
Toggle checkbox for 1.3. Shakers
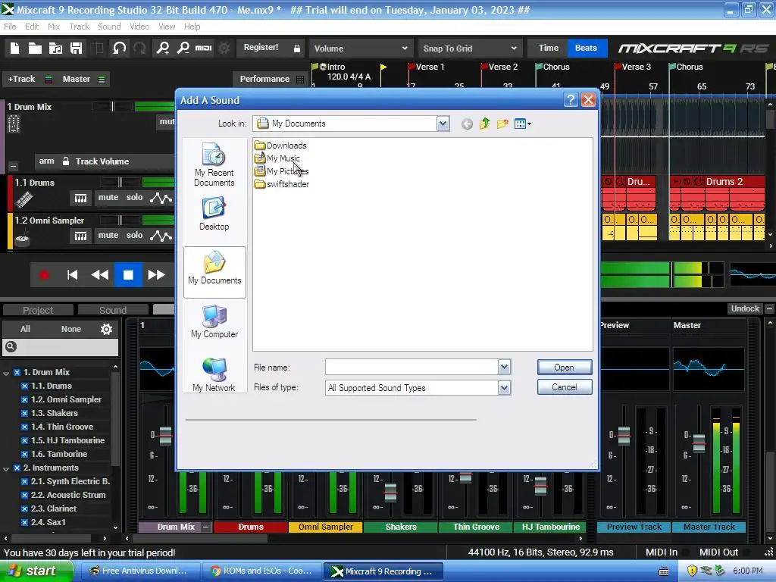point(24,413)
